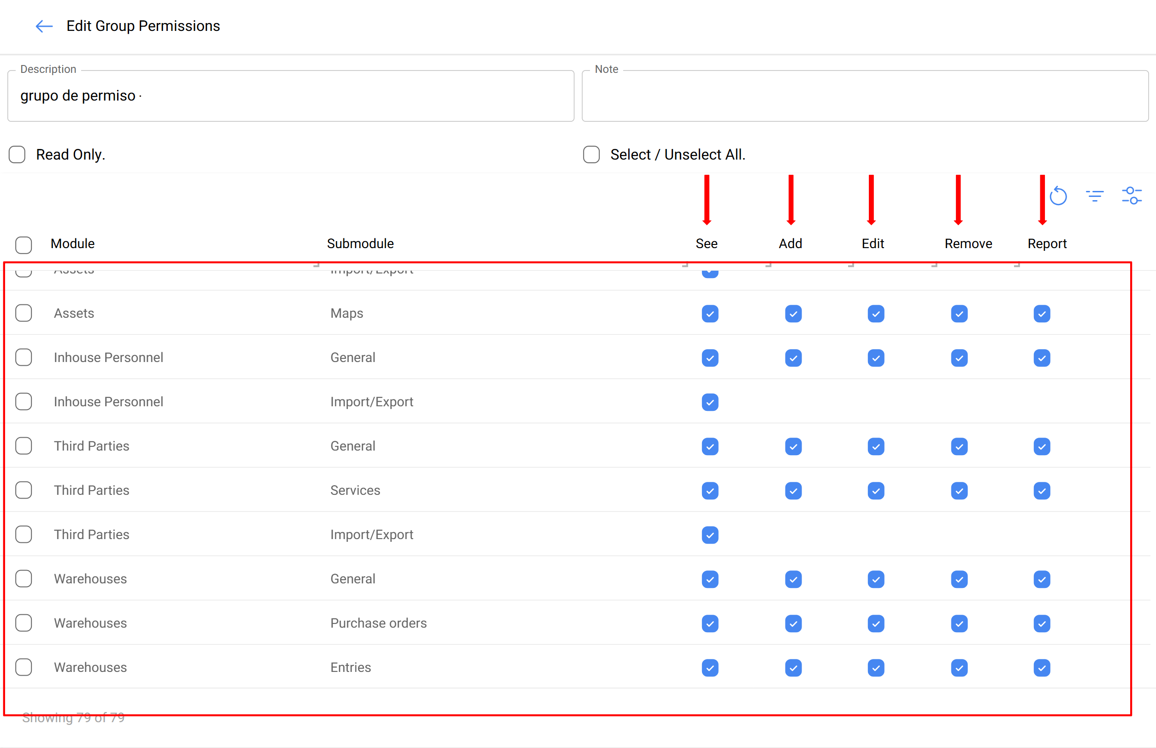Click into the Note text field
Screen dimensions: 1156x748
coord(865,96)
